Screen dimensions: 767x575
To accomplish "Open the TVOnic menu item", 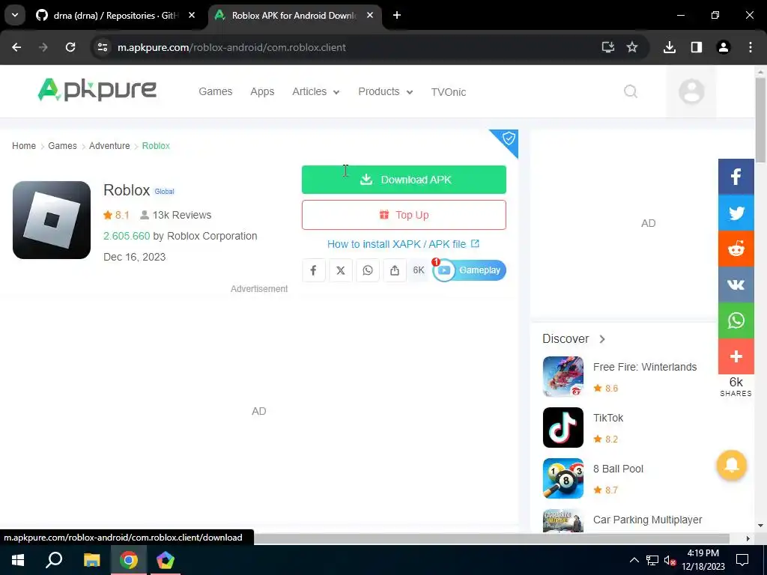I will coord(448,92).
